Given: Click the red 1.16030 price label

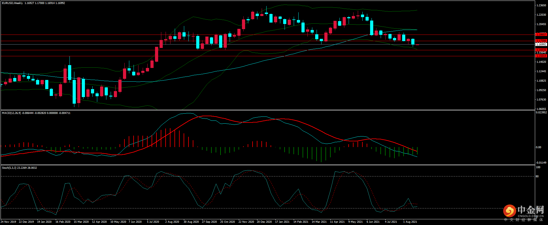Looking at the screenshot, I should 541,50.
